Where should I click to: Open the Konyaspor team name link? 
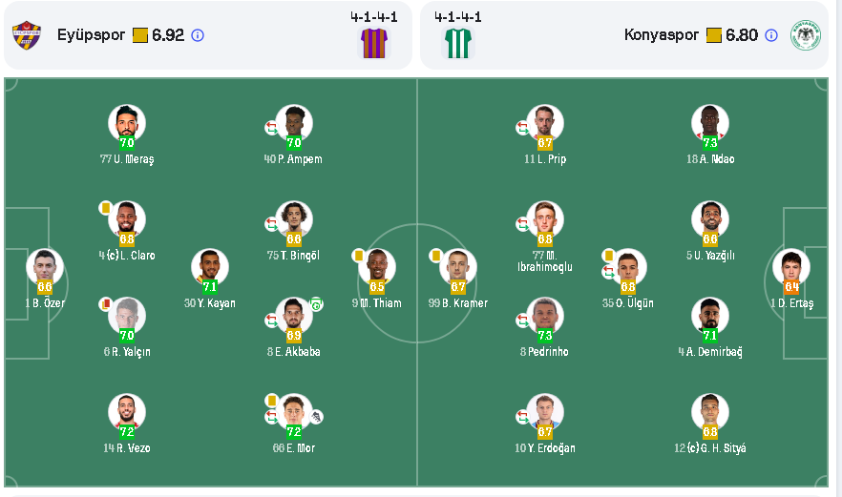click(663, 35)
